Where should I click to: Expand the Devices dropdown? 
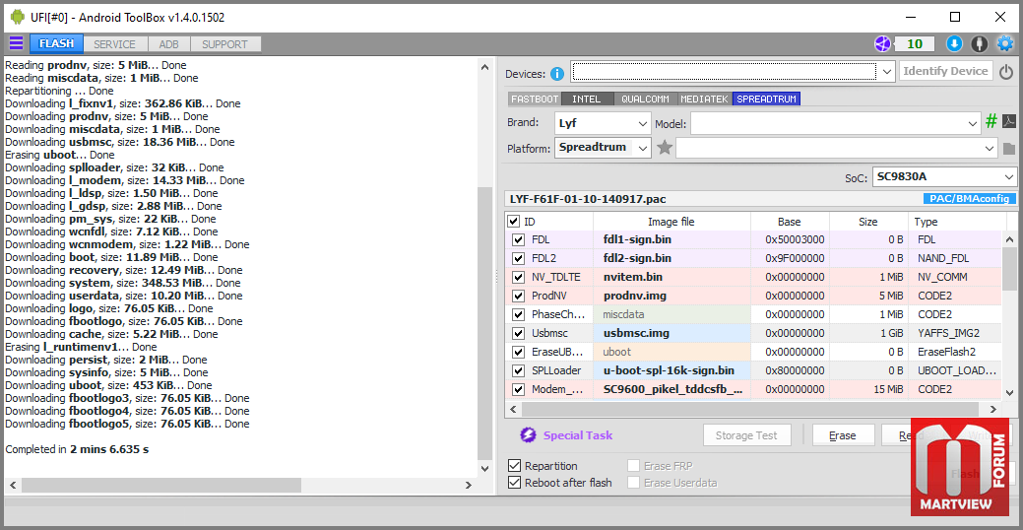point(887,71)
